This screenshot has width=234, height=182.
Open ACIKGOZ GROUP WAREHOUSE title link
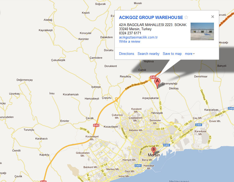pyautogui.click(x=151, y=17)
